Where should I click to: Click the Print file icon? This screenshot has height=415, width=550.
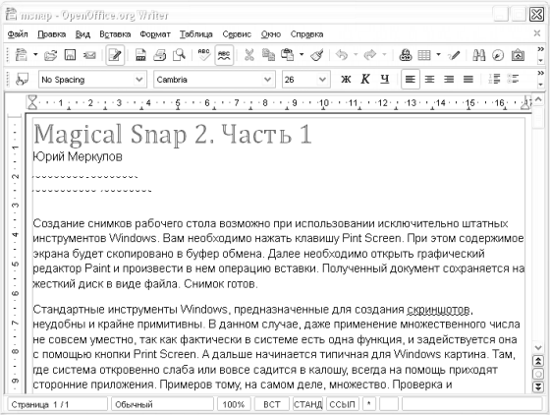coord(160,55)
